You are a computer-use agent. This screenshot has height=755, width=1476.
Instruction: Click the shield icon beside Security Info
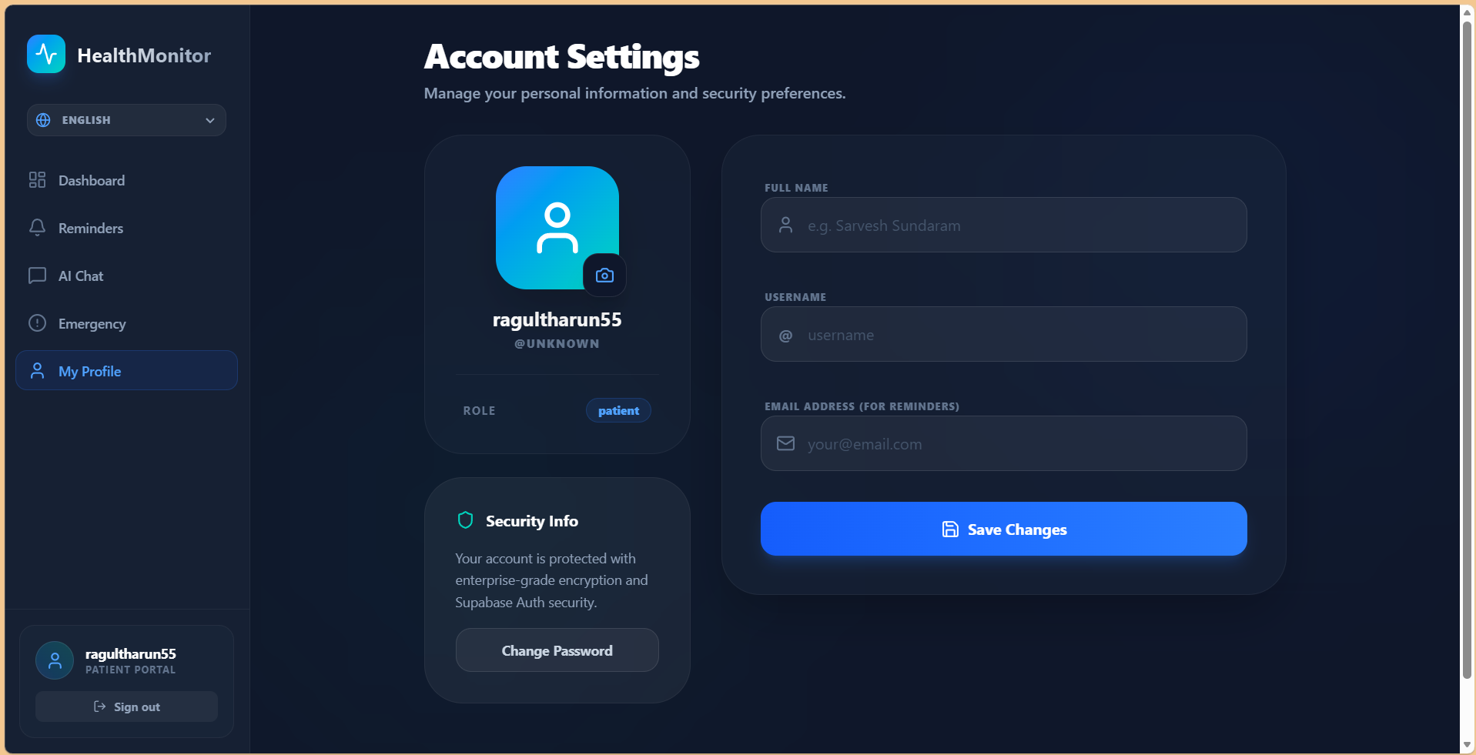pos(465,520)
